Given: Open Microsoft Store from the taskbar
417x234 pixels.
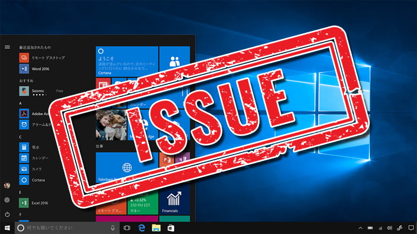Looking at the screenshot, I should click(x=171, y=228).
